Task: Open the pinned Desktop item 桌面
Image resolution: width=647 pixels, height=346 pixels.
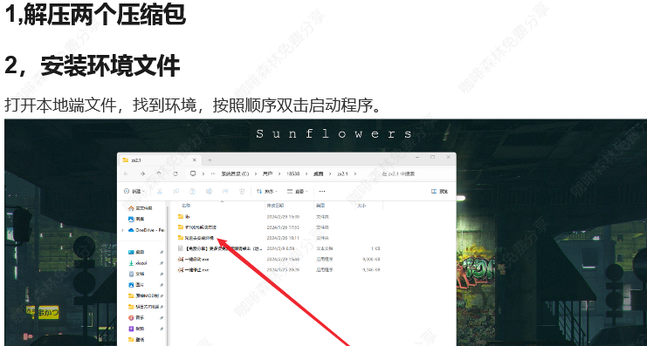Action: [136, 252]
